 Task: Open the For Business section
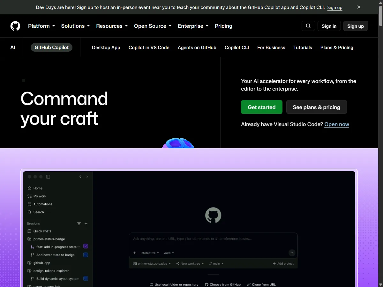[x=271, y=48]
